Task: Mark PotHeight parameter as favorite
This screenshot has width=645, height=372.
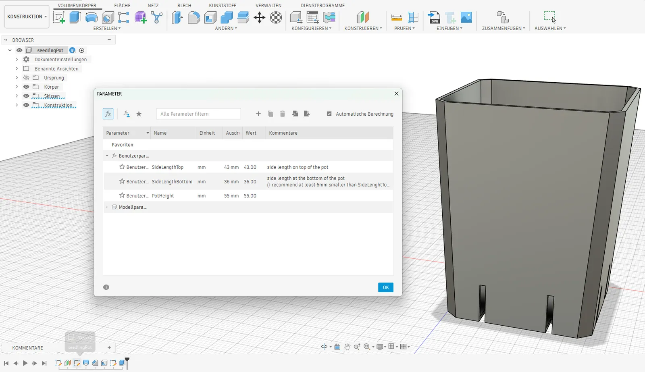Action: tap(122, 195)
